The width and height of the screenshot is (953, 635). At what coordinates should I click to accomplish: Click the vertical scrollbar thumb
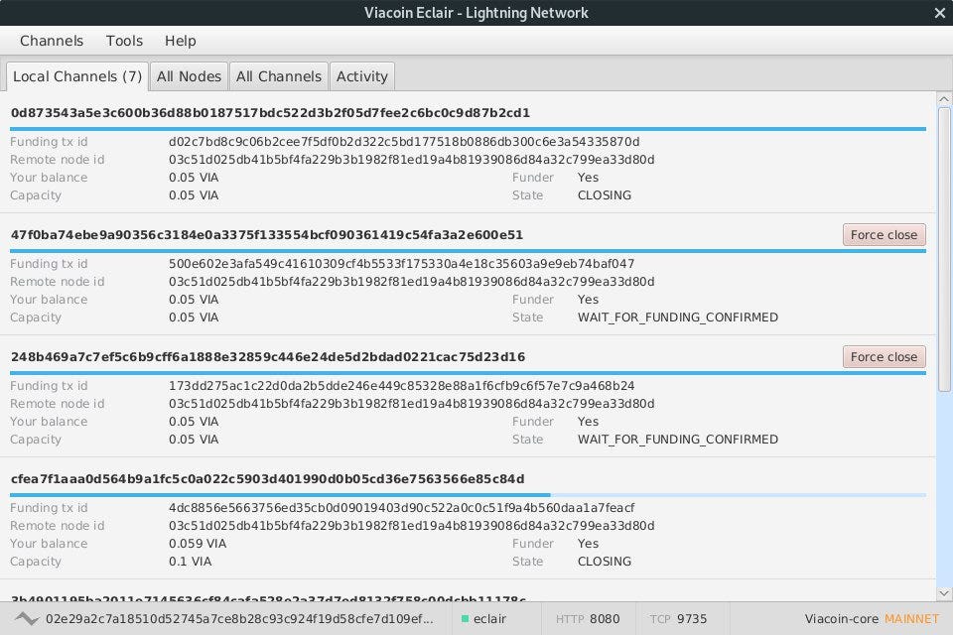point(944,250)
